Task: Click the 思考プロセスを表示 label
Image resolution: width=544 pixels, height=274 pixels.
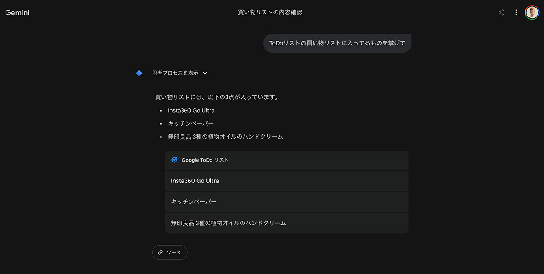Action: (175, 73)
